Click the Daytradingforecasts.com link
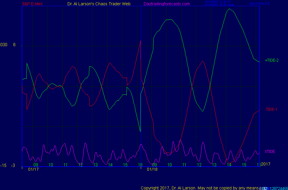 point(167,4)
